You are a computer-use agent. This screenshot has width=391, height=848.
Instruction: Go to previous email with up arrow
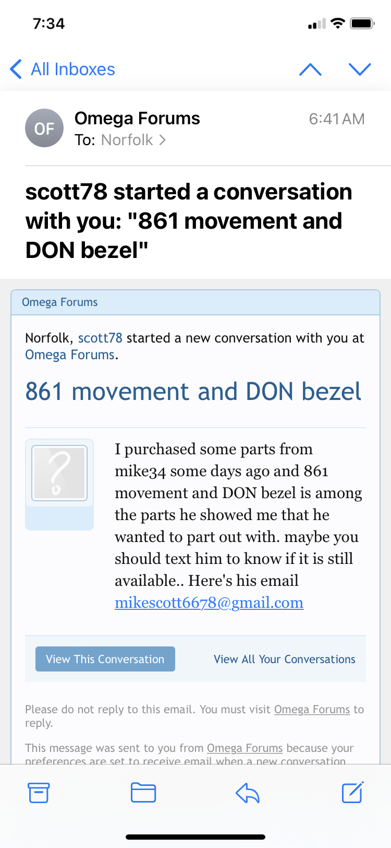(x=311, y=69)
